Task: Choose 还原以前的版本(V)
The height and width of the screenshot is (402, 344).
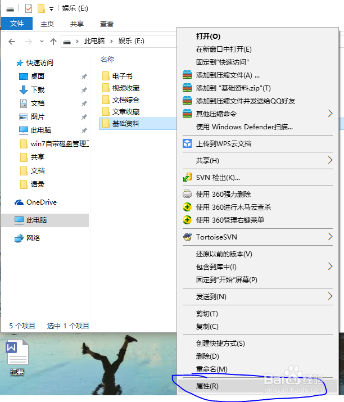Action: [x=257, y=254]
